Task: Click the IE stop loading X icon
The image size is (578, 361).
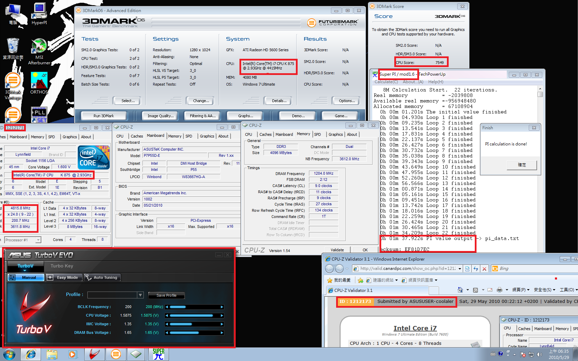Action: (x=484, y=269)
